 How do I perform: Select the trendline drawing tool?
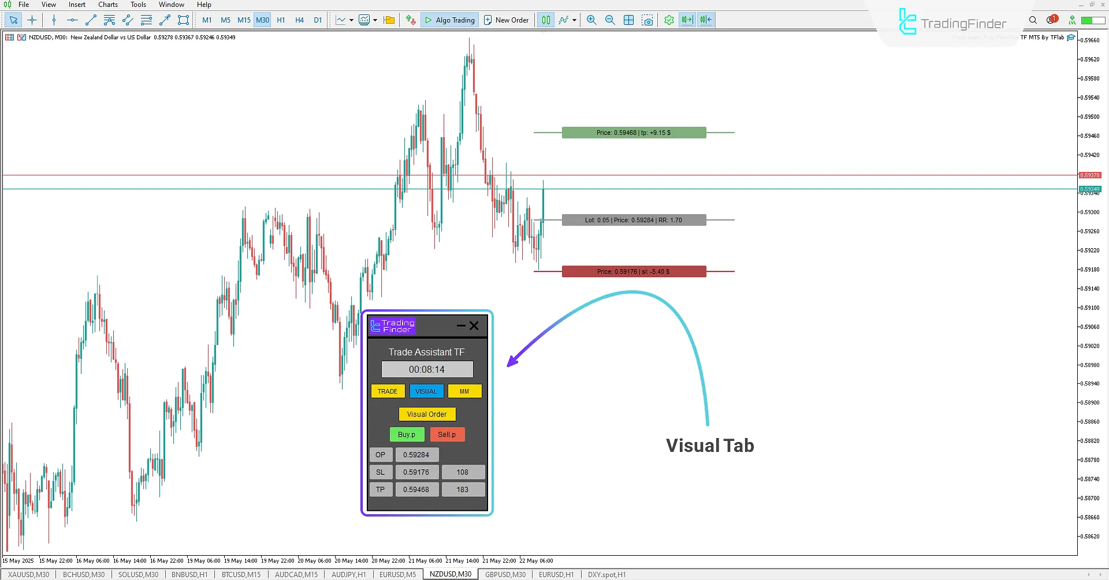90,20
